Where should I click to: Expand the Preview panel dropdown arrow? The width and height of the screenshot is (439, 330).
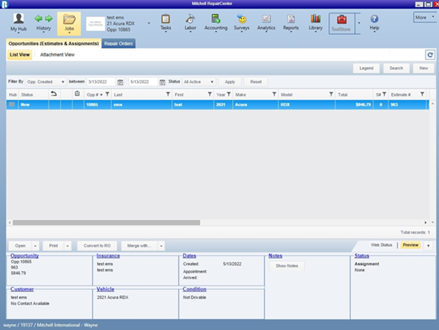[x=428, y=246]
